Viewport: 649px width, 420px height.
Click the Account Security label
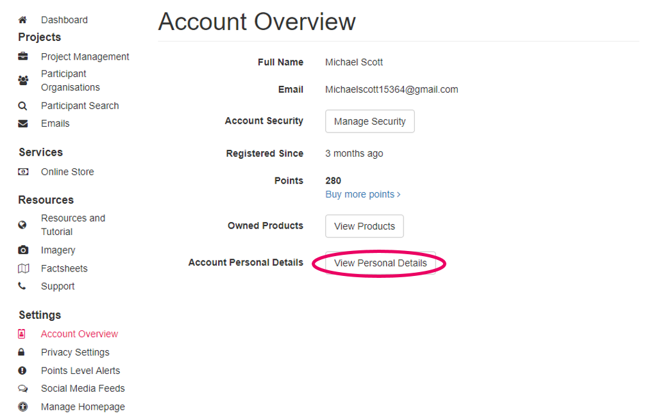(x=264, y=121)
